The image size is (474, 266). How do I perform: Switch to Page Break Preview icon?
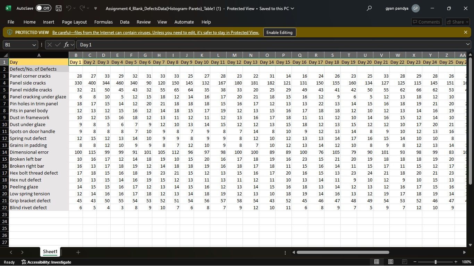click(x=404, y=262)
